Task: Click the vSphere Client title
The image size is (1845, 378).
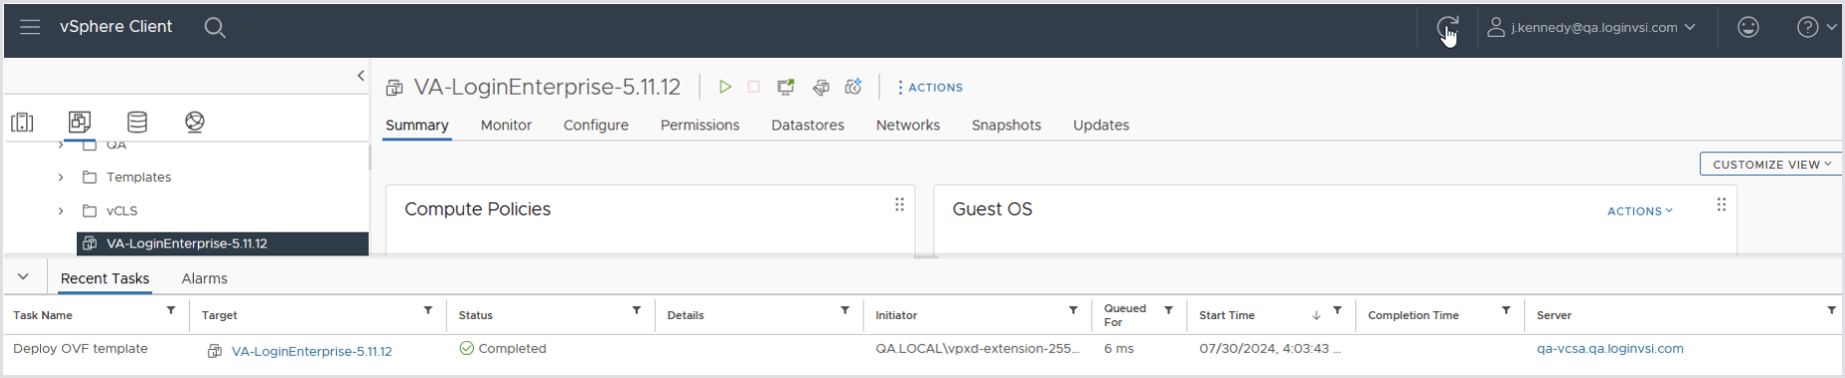Action: point(116,27)
